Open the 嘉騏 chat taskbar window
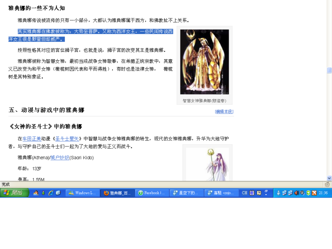Screen dimensions: 332x249 click(222, 193)
